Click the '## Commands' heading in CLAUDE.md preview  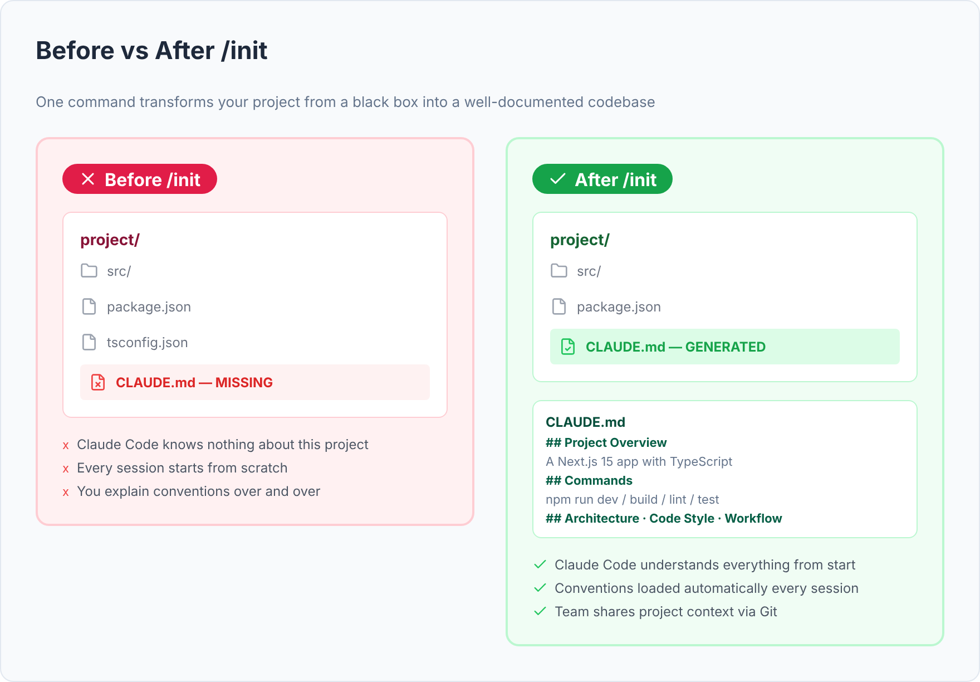pyautogui.click(x=589, y=480)
